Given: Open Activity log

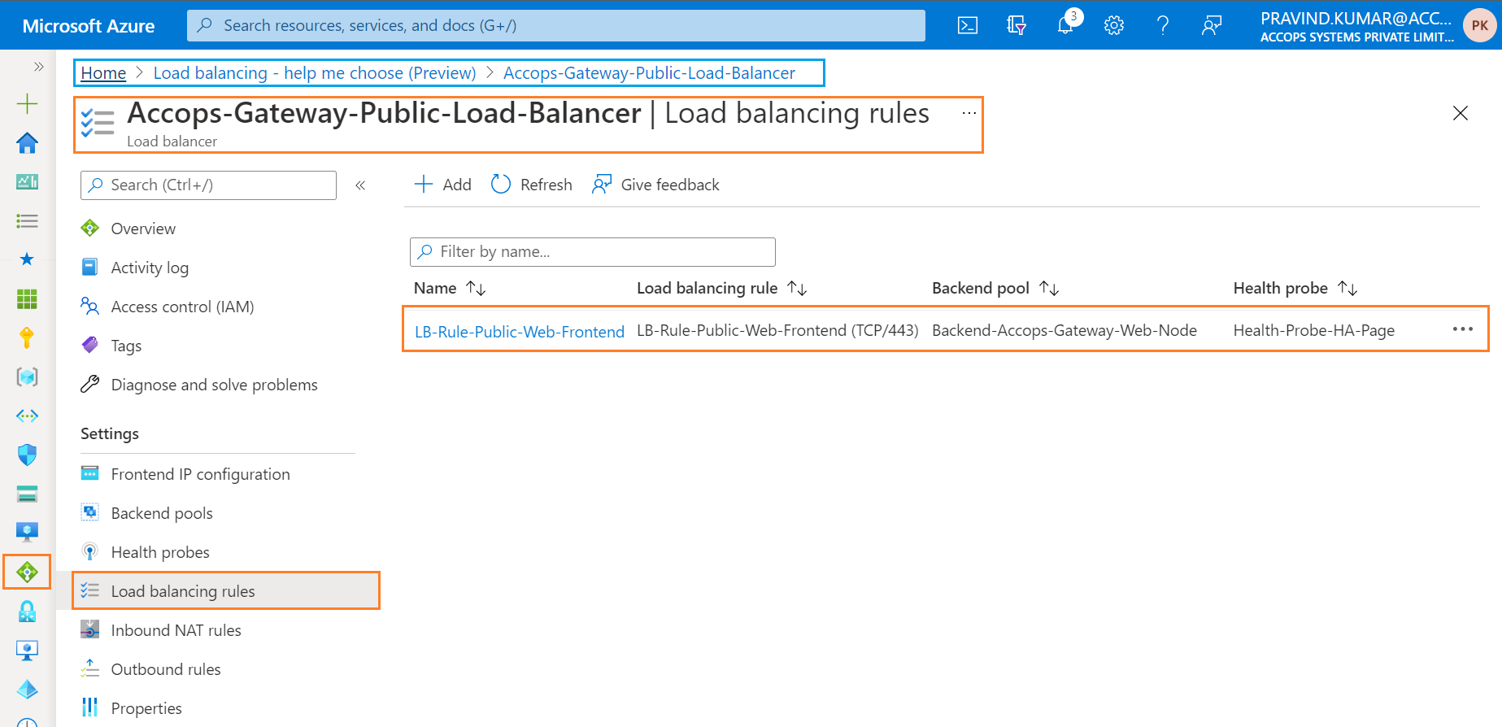Looking at the screenshot, I should [150, 268].
